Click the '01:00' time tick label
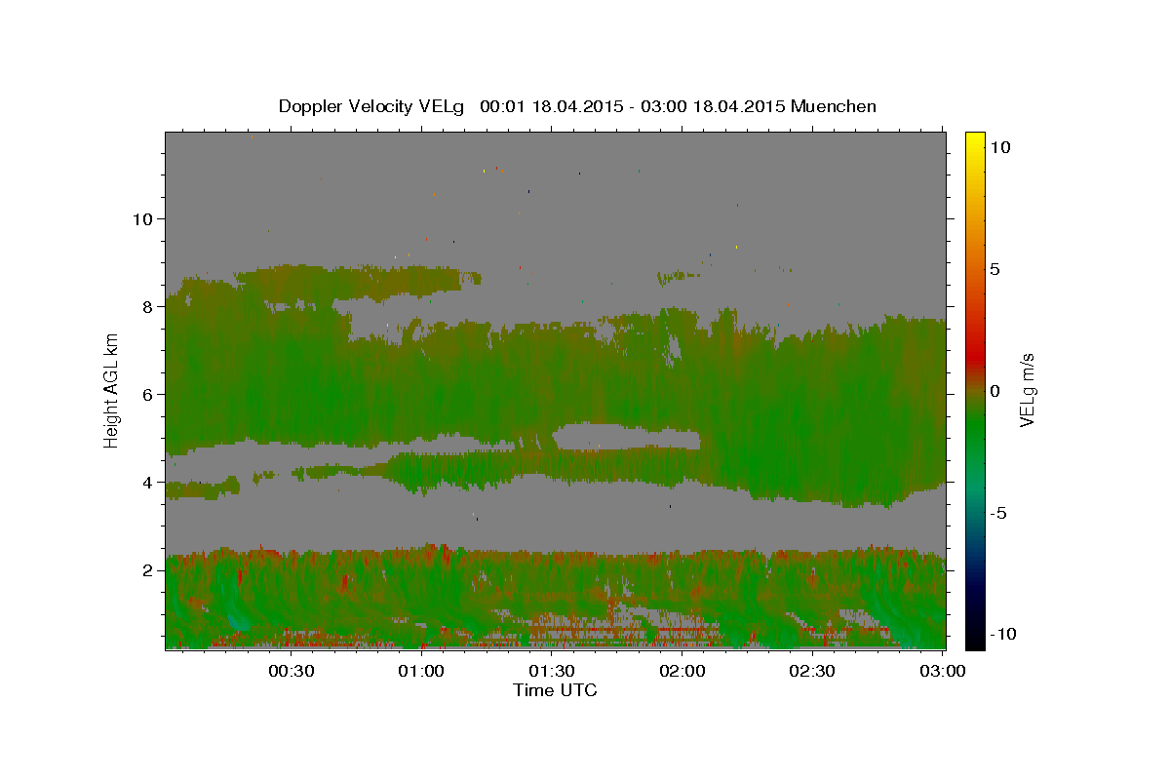1170x780 pixels. [x=422, y=671]
